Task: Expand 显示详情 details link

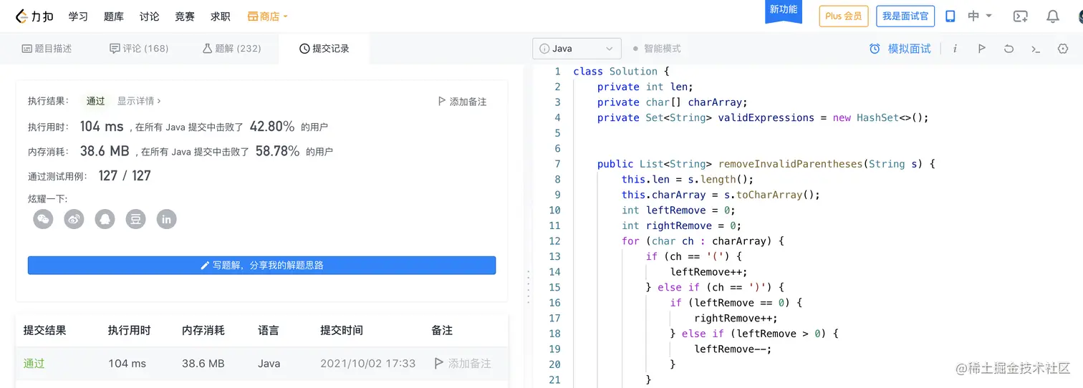Action: [139, 101]
